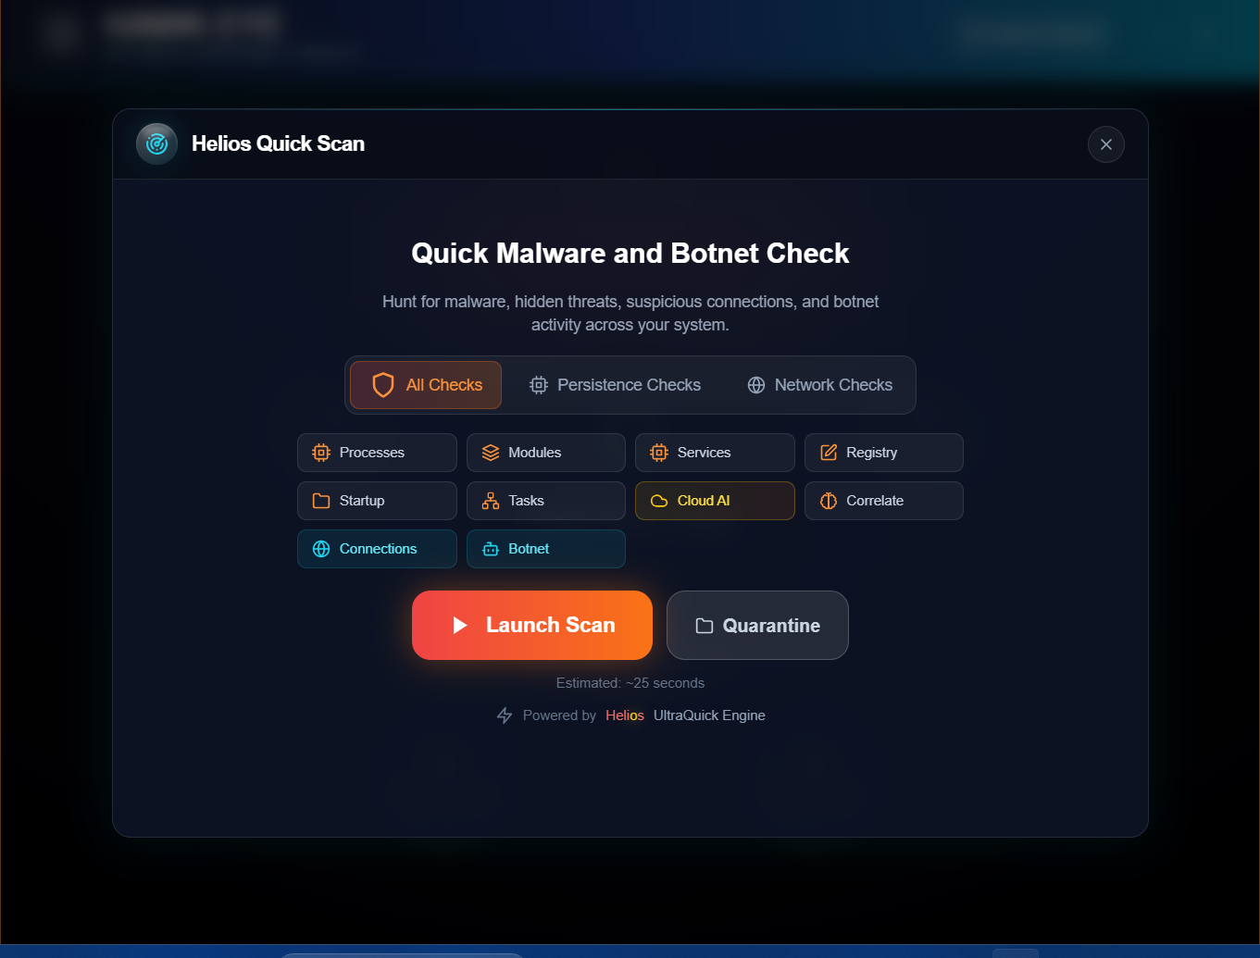Click the lightning bolt icon by Powered by
1260x958 pixels.
coord(505,715)
